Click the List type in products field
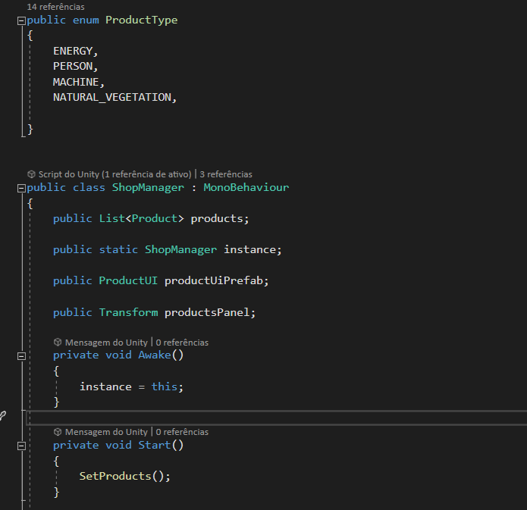This screenshot has width=527, height=510. tap(112, 219)
